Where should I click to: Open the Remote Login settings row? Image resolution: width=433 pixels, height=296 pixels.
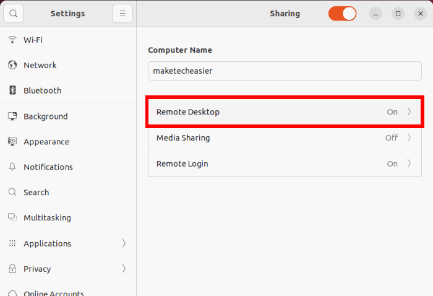[x=285, y=164]
